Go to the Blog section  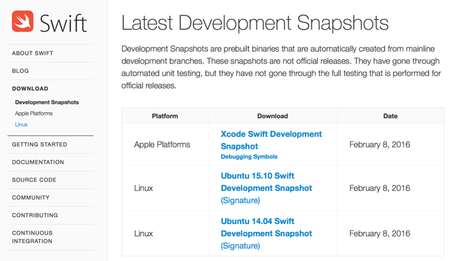click(x=21, y=71)
